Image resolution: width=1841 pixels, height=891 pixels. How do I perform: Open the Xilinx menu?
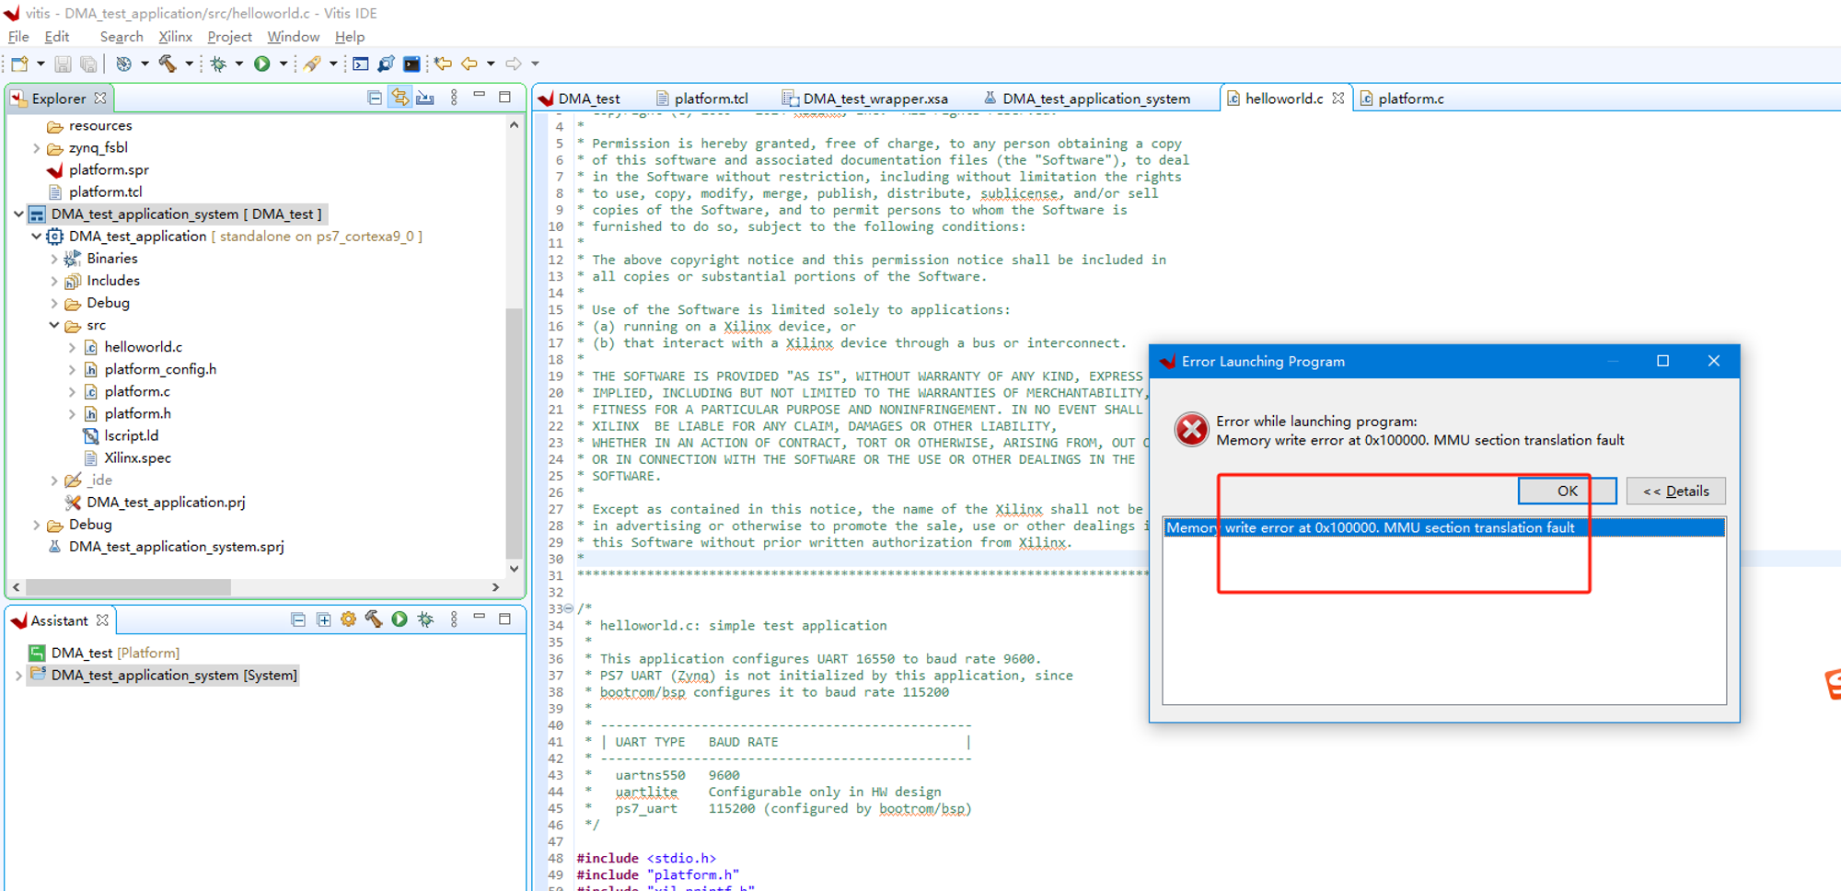click(x=175, y=37)
